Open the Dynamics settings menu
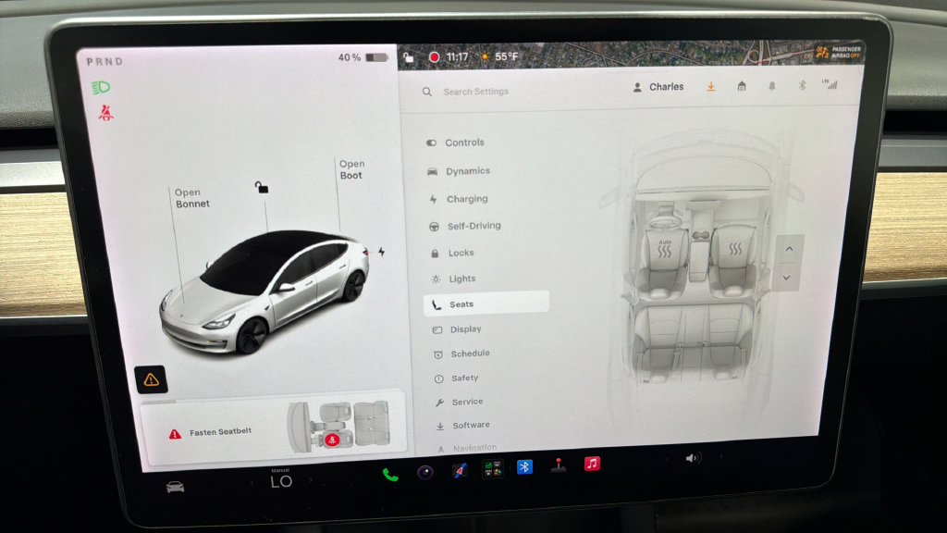The image size is (947, 533). click(459, 171)
